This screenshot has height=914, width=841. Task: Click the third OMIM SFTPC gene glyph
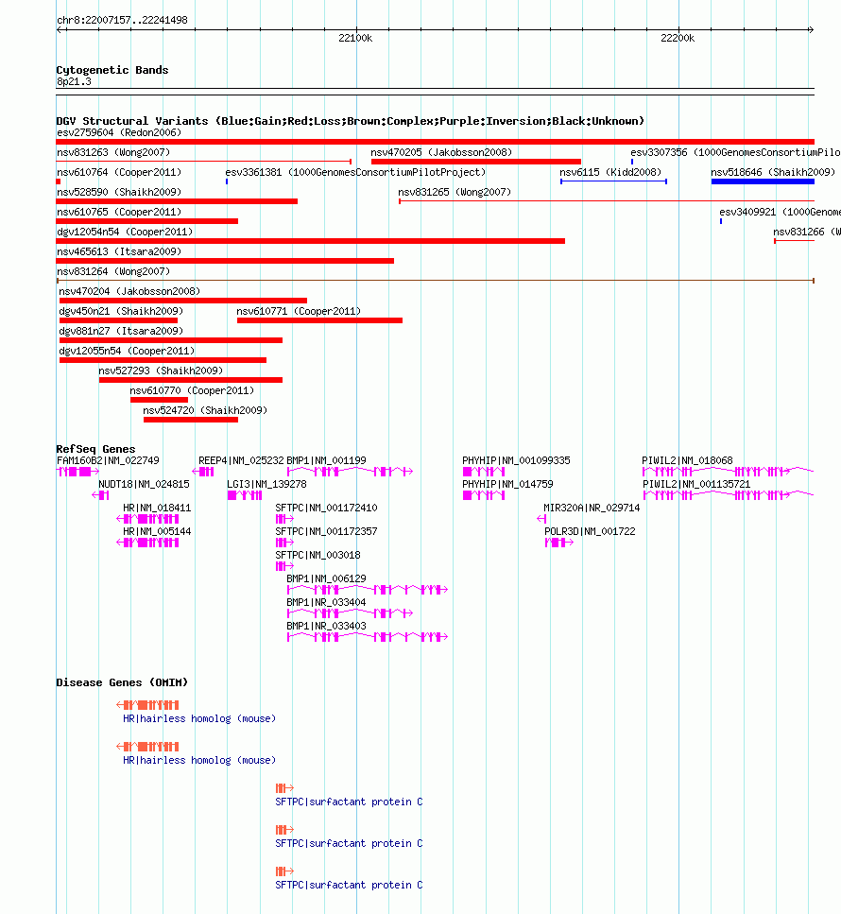pyautogui.click(x=284, y=871)
